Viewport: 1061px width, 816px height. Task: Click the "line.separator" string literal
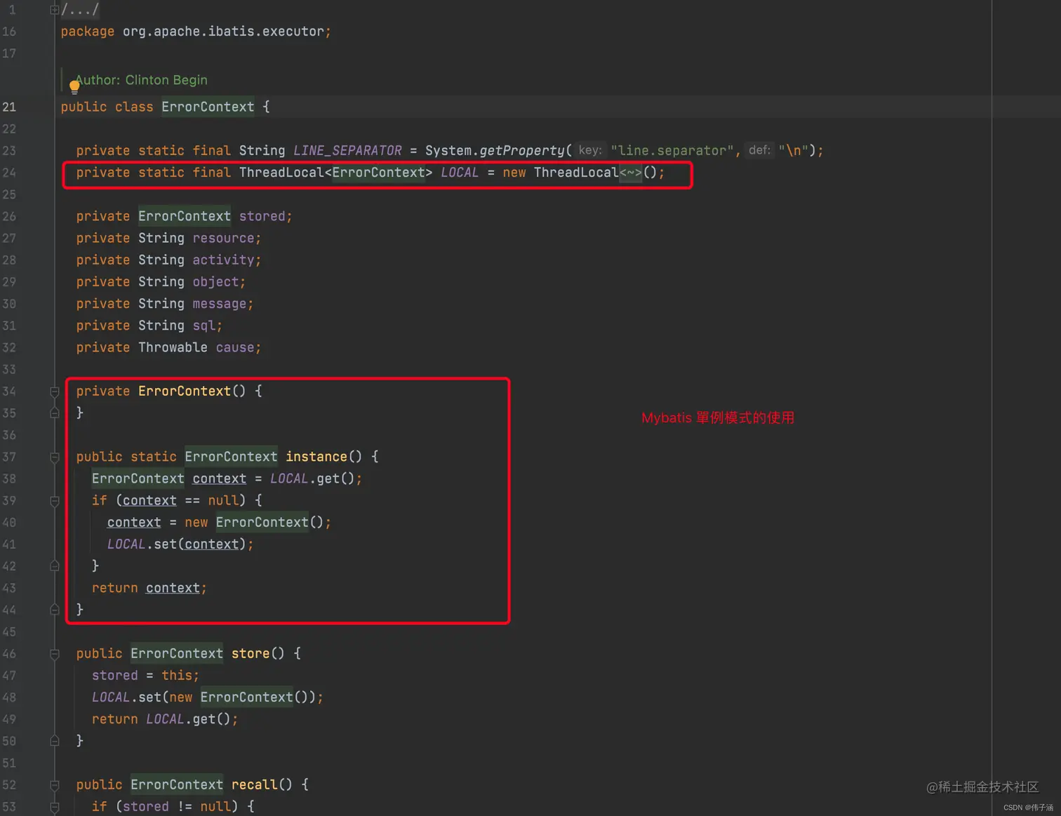pyautogui.click(x=672, y=151)
